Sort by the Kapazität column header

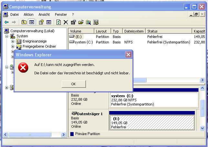[199, 31]
